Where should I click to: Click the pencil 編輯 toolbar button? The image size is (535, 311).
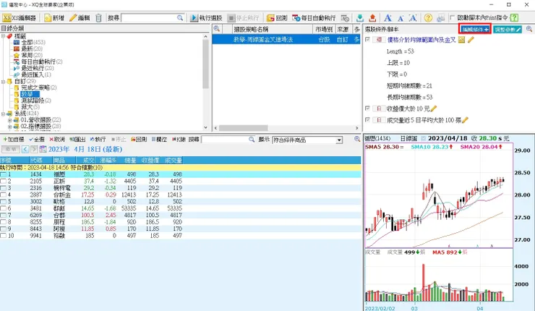tap(80, 18)
